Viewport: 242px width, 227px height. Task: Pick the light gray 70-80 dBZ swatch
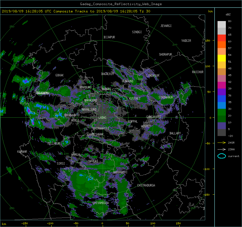click(222, 24)
